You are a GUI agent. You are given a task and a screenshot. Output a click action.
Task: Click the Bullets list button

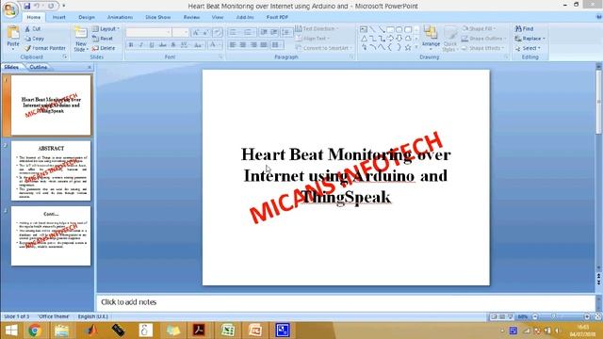(235, 32)
